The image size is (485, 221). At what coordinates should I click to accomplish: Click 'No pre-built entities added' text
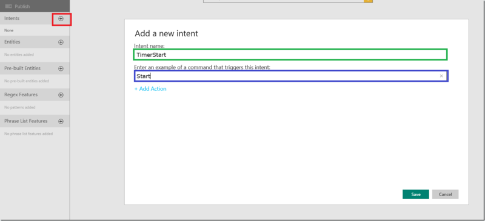click(27, 81)
